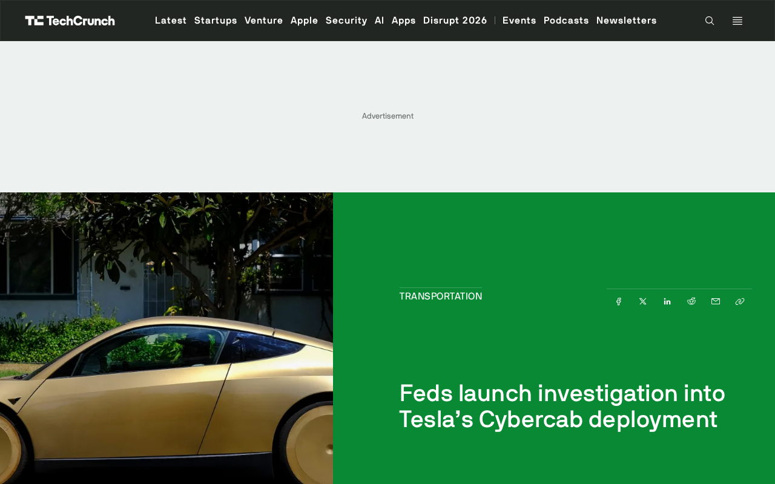Open the gold Cybercab article photo
This screenshot has height=484, width=775.
167,338
